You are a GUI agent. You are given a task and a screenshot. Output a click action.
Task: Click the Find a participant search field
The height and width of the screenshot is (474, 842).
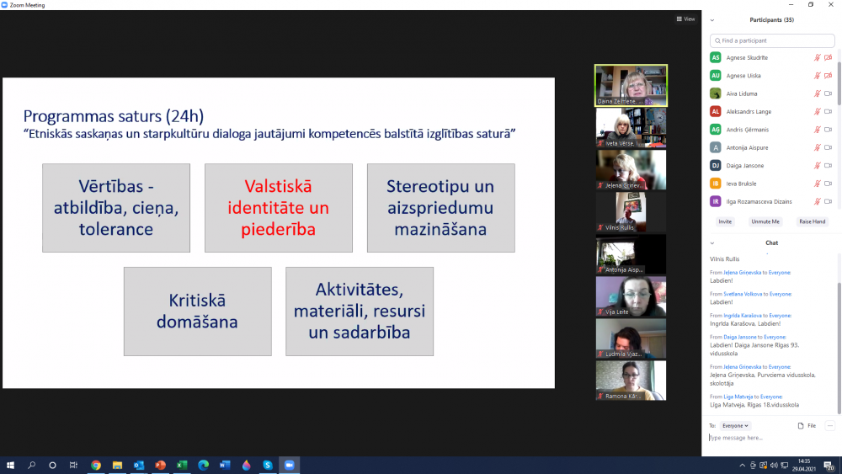tap(772, 40)
